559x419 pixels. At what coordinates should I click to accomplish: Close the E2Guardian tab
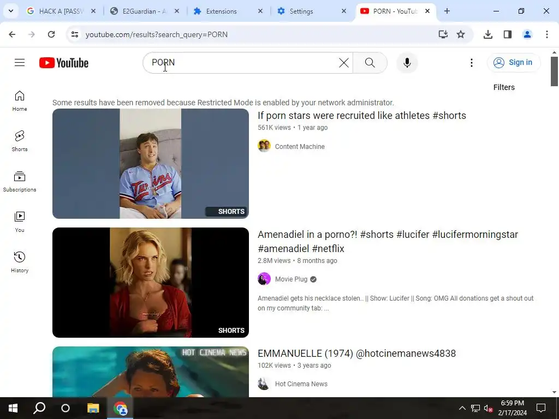tap(176, 11)
